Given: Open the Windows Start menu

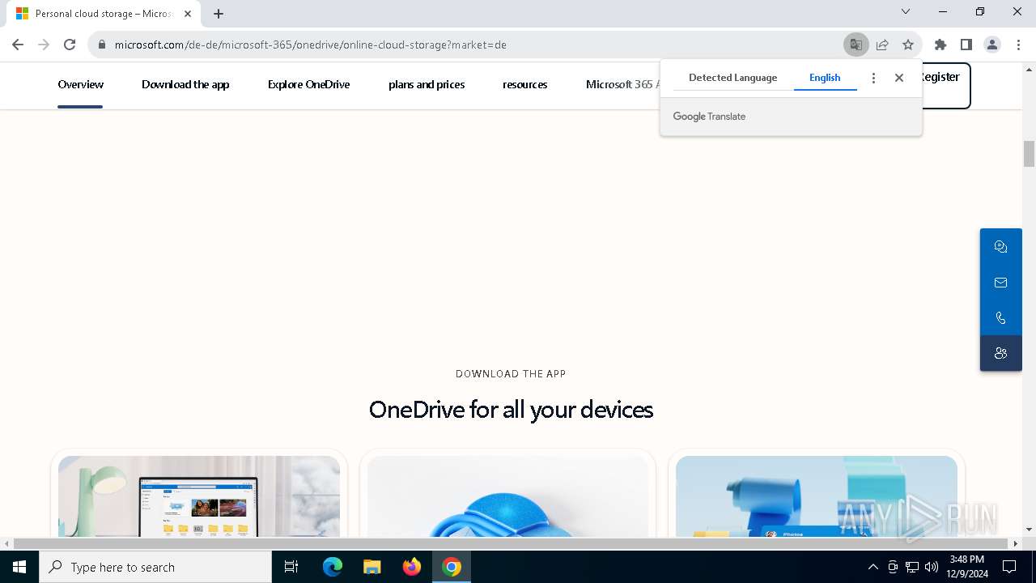Looking at the screenshot, I should pyautogui.click(x=19, y=567).
